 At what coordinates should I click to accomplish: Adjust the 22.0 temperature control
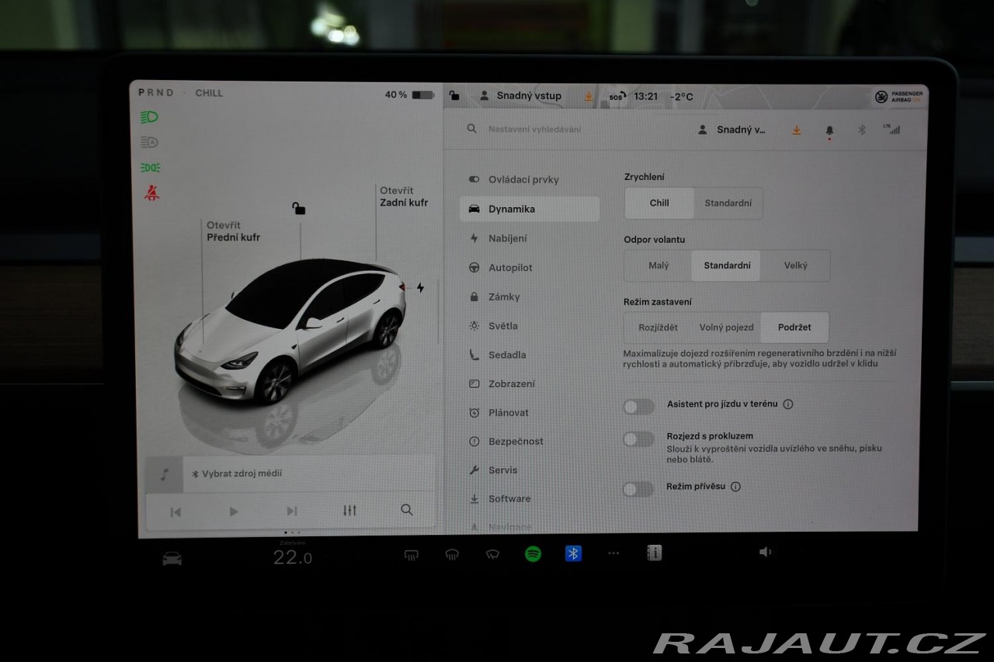(x=292, y=557)
